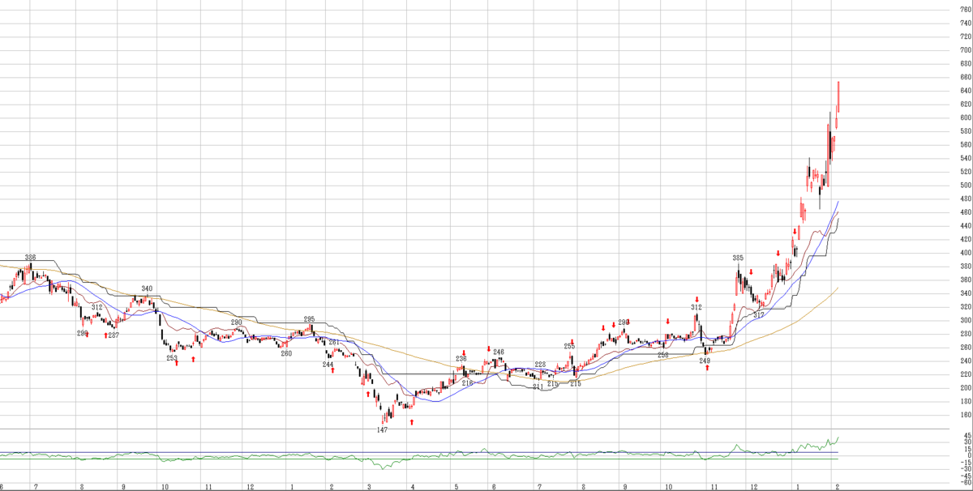Screen dimensions: 973x491
Task: Click the red down arrow above the 236 label
Action: (463, 352)
